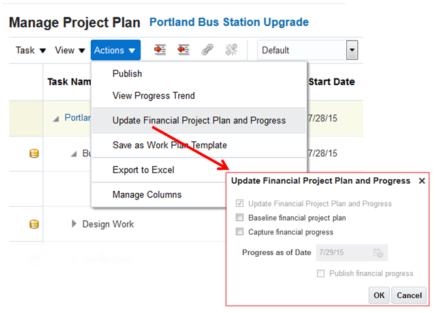Click the indent task icon
The width and height of the screenshot is (435, 313).
point(160,50)
